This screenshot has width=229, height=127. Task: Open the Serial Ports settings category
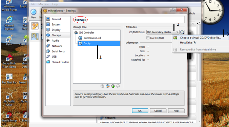point(58,51)
